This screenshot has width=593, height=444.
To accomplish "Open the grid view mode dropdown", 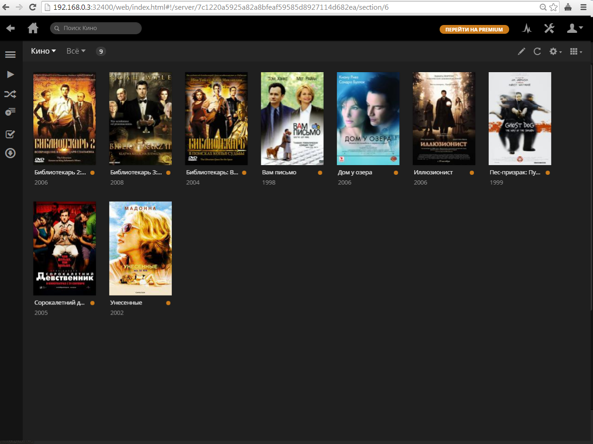I will (576, 51).
